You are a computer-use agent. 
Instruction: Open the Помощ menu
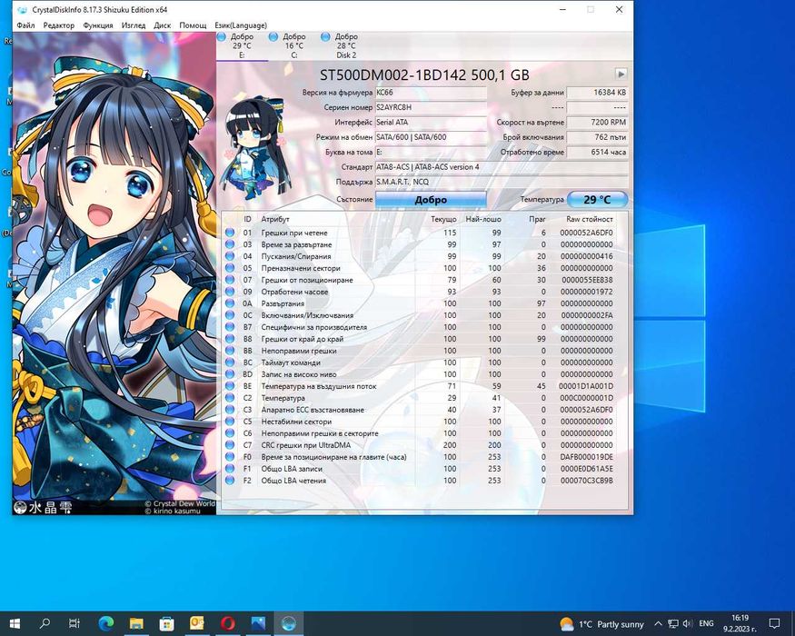coord(193,25)
